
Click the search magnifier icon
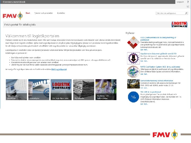186,13
